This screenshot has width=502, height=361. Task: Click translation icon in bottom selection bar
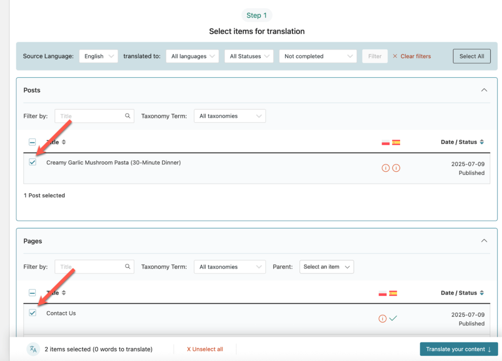point(33,349)
